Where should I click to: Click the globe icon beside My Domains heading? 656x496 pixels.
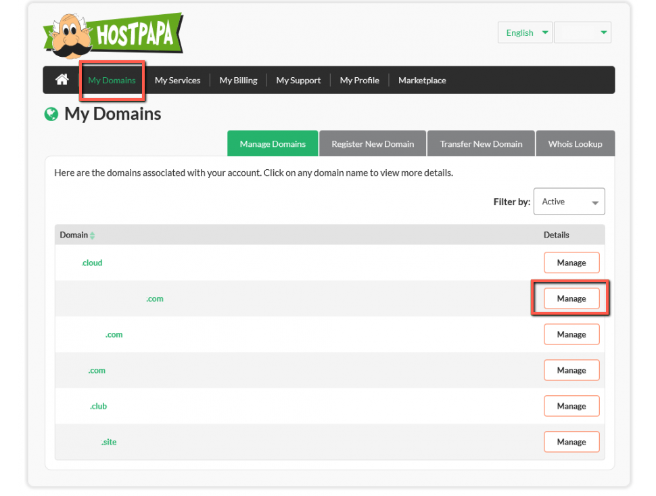51,114
